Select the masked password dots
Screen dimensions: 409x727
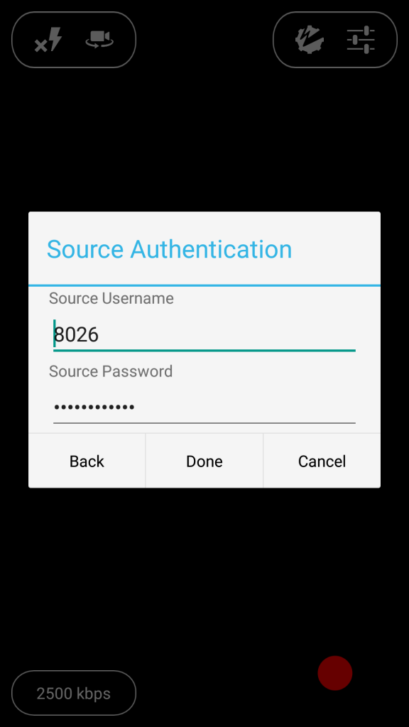(x=94, y=408)
